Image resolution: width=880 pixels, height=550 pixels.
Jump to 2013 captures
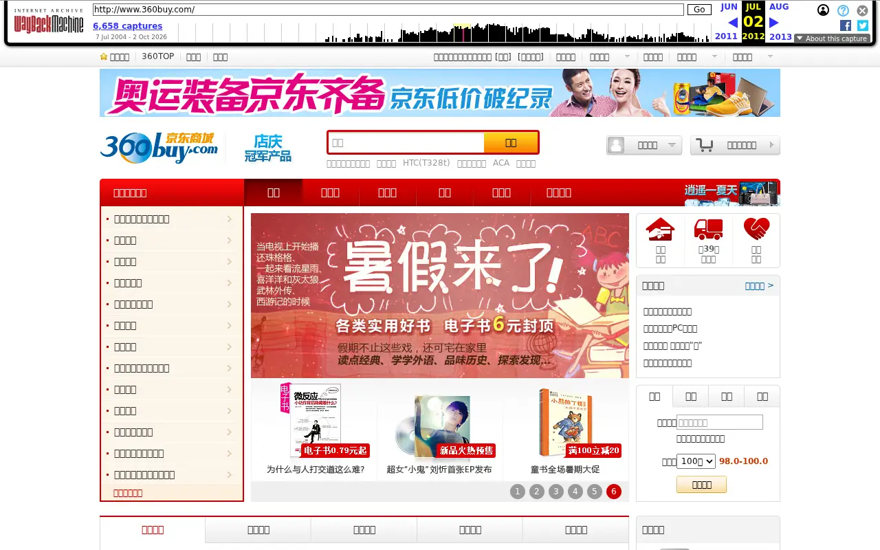(x=781, y=36)
